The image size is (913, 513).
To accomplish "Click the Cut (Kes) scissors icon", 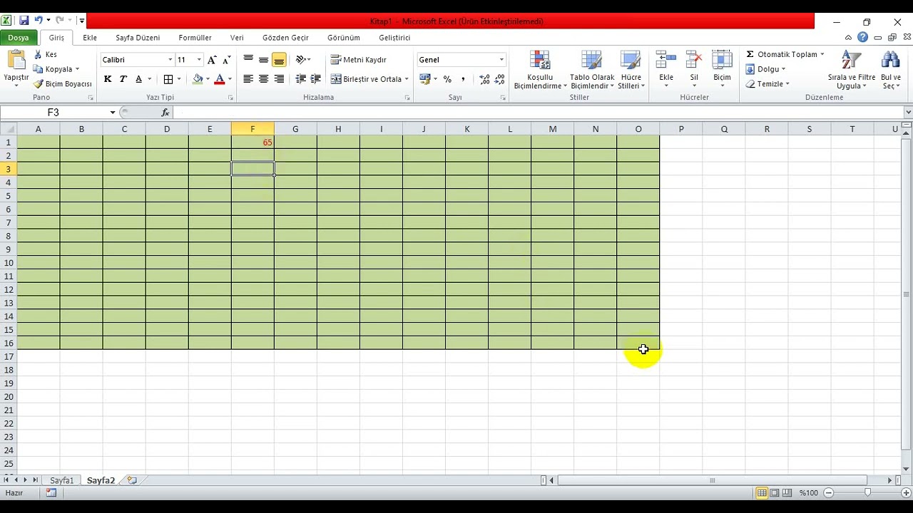I will pyautogui.click(x=39, y=54).
